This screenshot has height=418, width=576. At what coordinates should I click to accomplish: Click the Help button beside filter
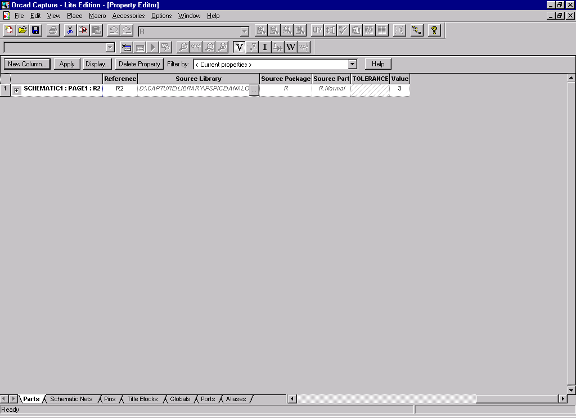point(378,64)
